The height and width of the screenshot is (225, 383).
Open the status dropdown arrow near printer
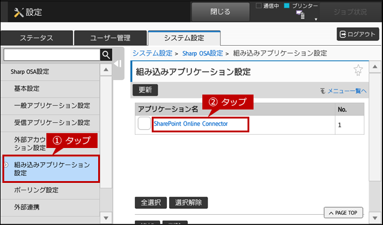point(316,19)
